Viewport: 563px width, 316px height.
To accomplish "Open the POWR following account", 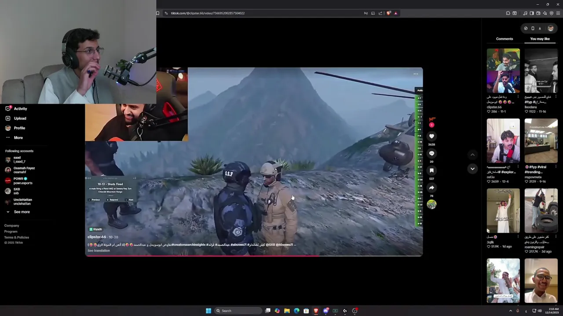I will coord(18,180).
